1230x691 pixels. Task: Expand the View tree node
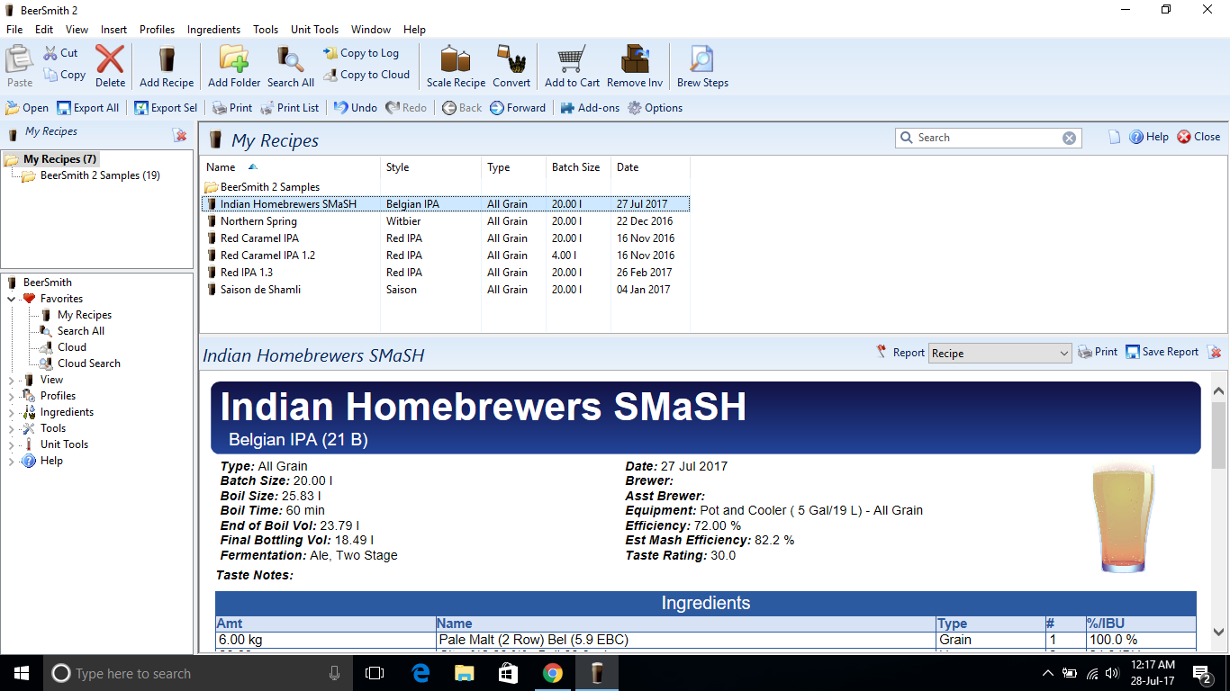12,380
